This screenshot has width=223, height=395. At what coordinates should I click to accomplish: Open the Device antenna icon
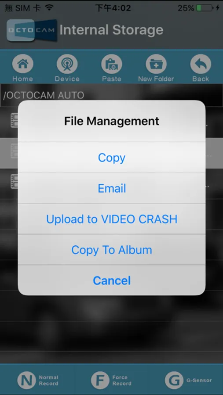(x=67, y=64)
